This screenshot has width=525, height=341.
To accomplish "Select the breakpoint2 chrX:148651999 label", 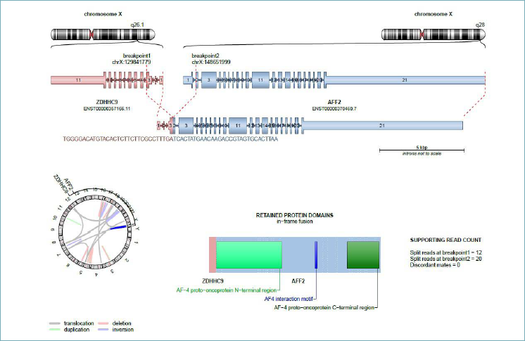I will 210,58.
